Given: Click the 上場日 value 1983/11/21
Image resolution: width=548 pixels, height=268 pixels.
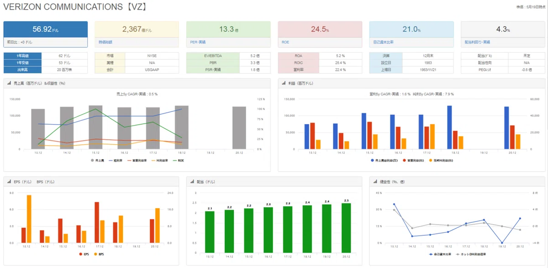Looking at the screenshot, I should coord(428,70).
